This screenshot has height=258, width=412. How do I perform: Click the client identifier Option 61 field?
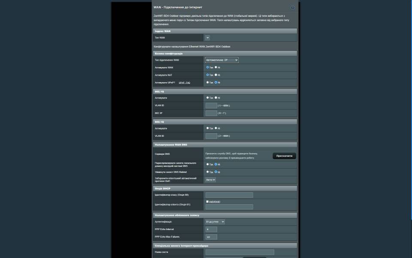tap(229, 207)
